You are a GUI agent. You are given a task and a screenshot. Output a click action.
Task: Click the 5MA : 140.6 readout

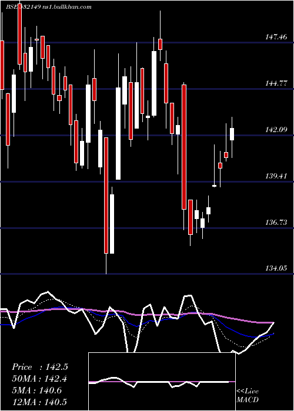click(36, 390)
